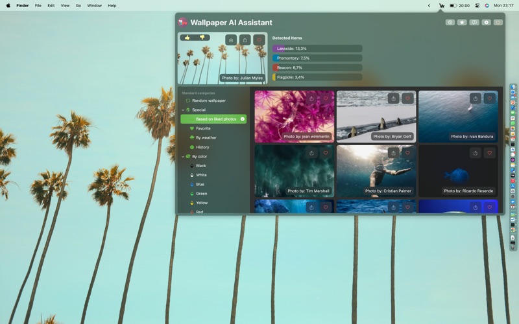Click the thumbs down on current wallpaper
519x324 pixels.
[x=202, y=38]
